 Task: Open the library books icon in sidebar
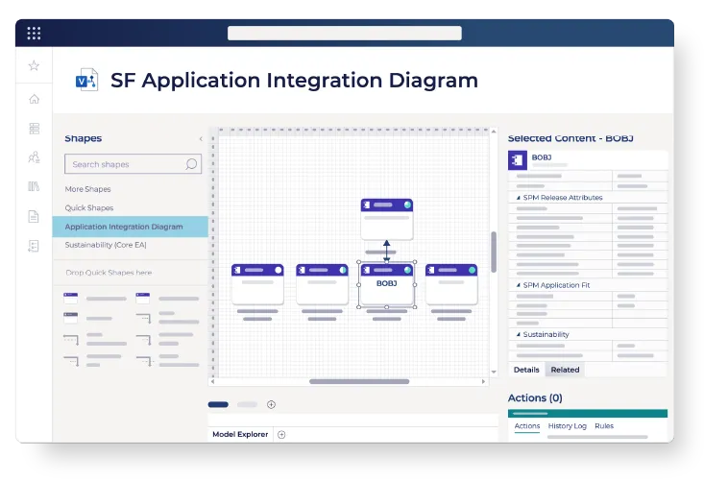pos(35,186)
